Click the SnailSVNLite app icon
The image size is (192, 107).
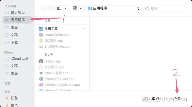(x=41, y=47)
